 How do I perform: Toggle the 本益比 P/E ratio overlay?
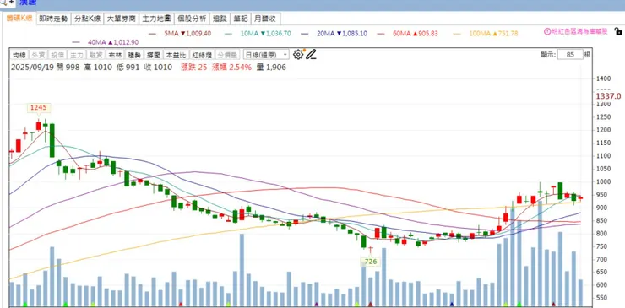[x=176, y=55]
